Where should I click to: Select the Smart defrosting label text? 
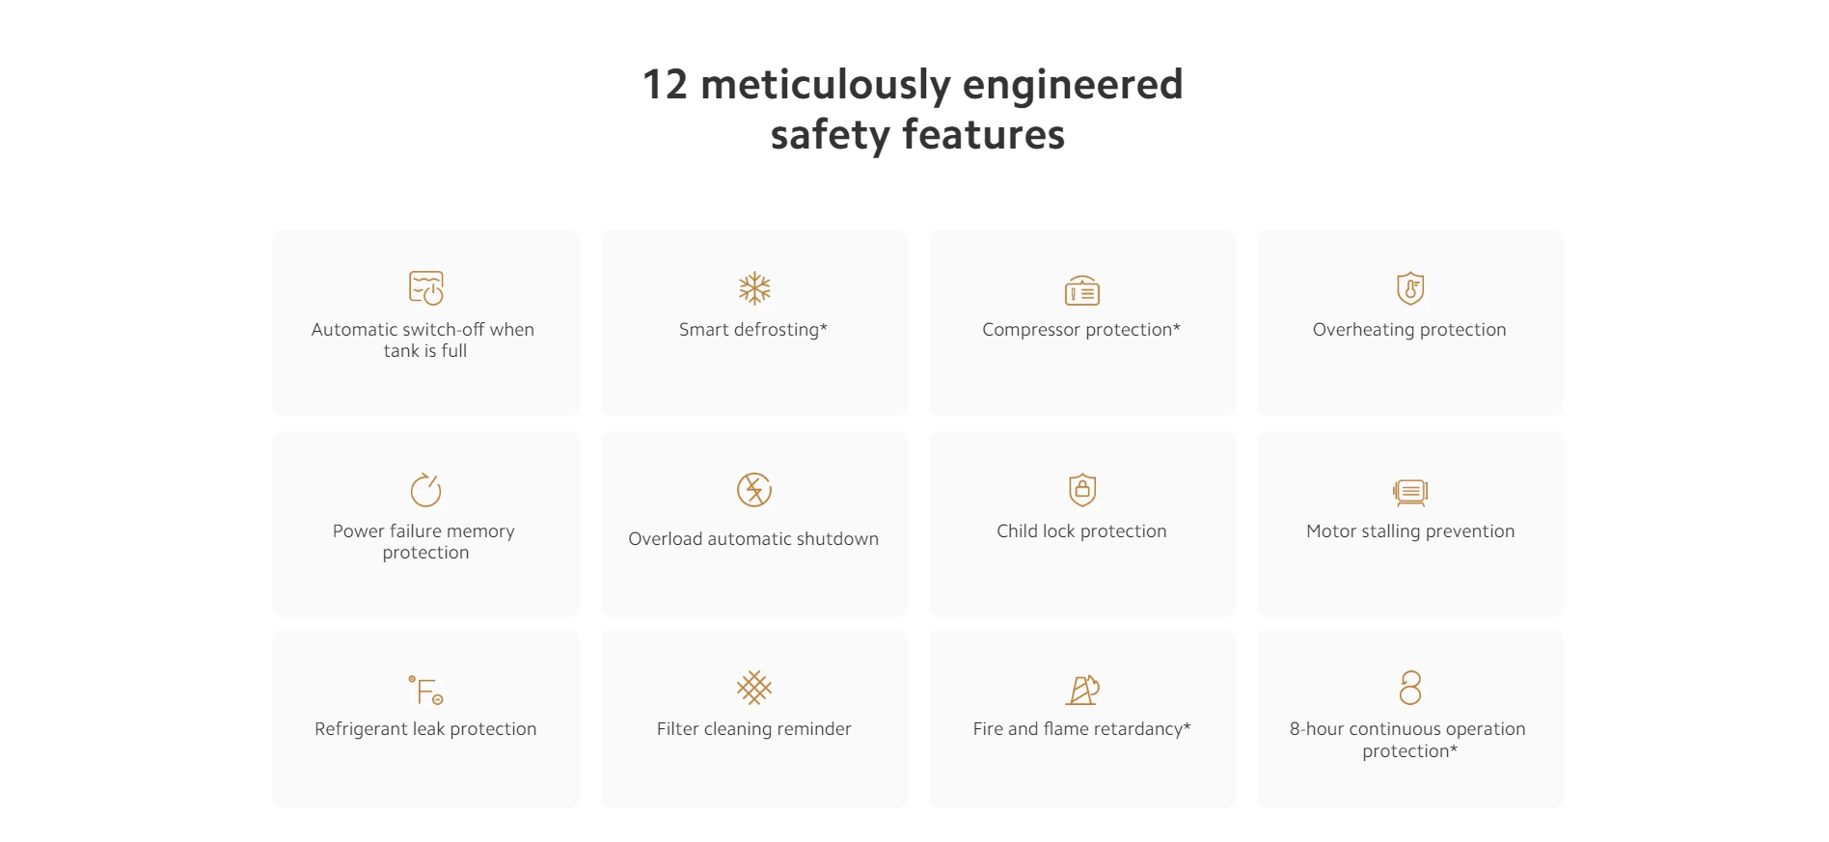pyautogui.click(x=753, y=330)
